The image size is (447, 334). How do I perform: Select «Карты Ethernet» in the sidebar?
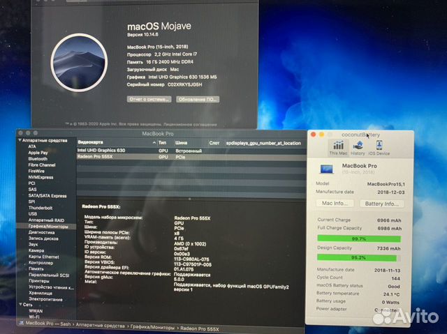pos(43,257)
